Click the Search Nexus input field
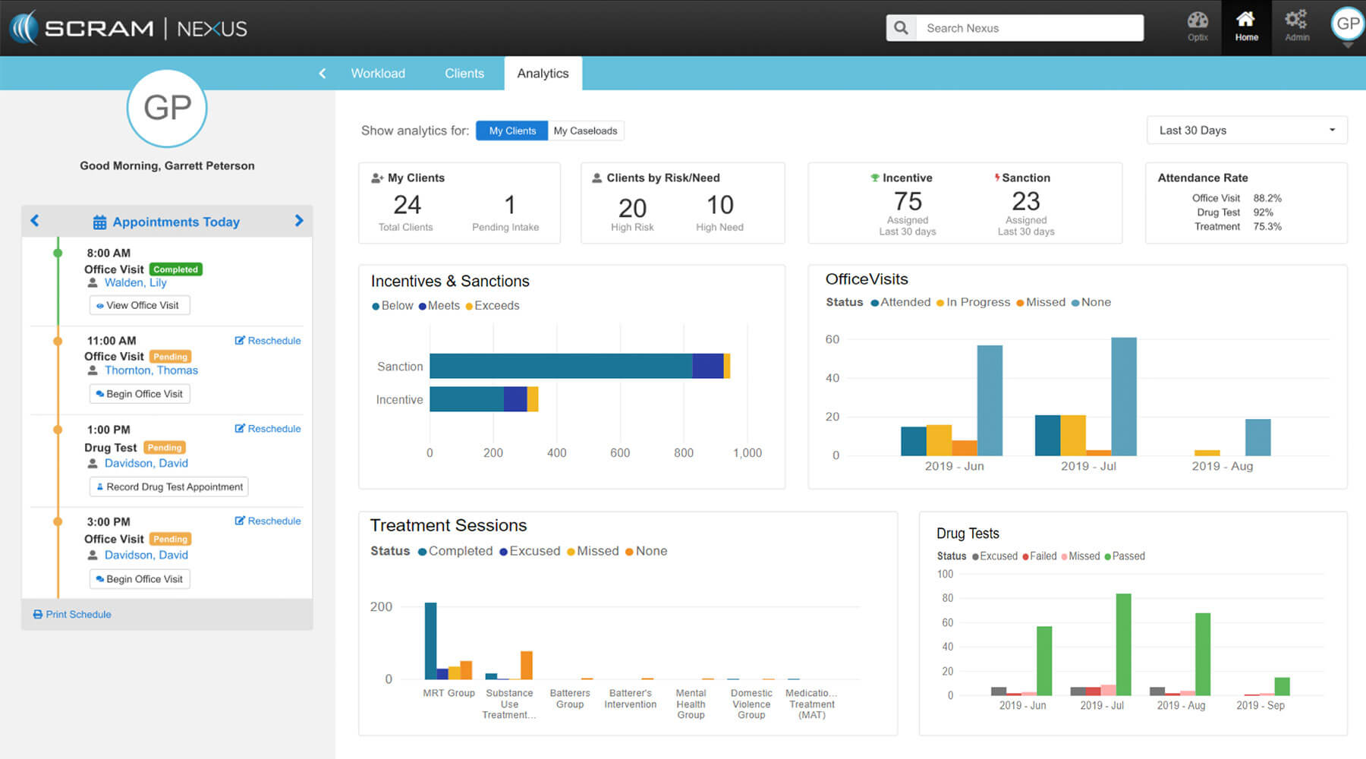 tap(1030, 28)
